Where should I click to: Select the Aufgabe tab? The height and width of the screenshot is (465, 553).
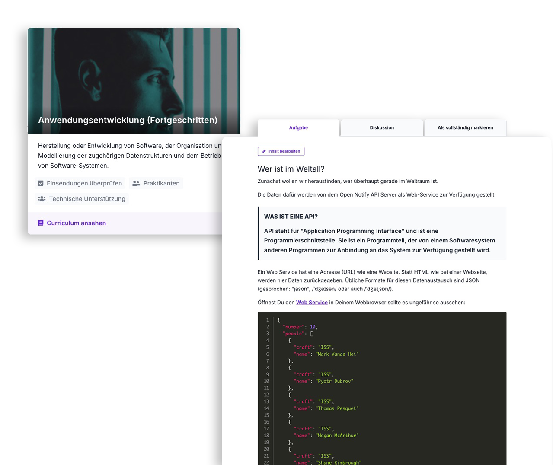point(298,127)
